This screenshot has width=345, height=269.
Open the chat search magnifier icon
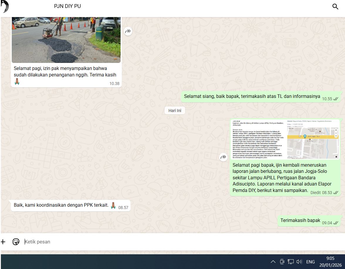[335, 6]
